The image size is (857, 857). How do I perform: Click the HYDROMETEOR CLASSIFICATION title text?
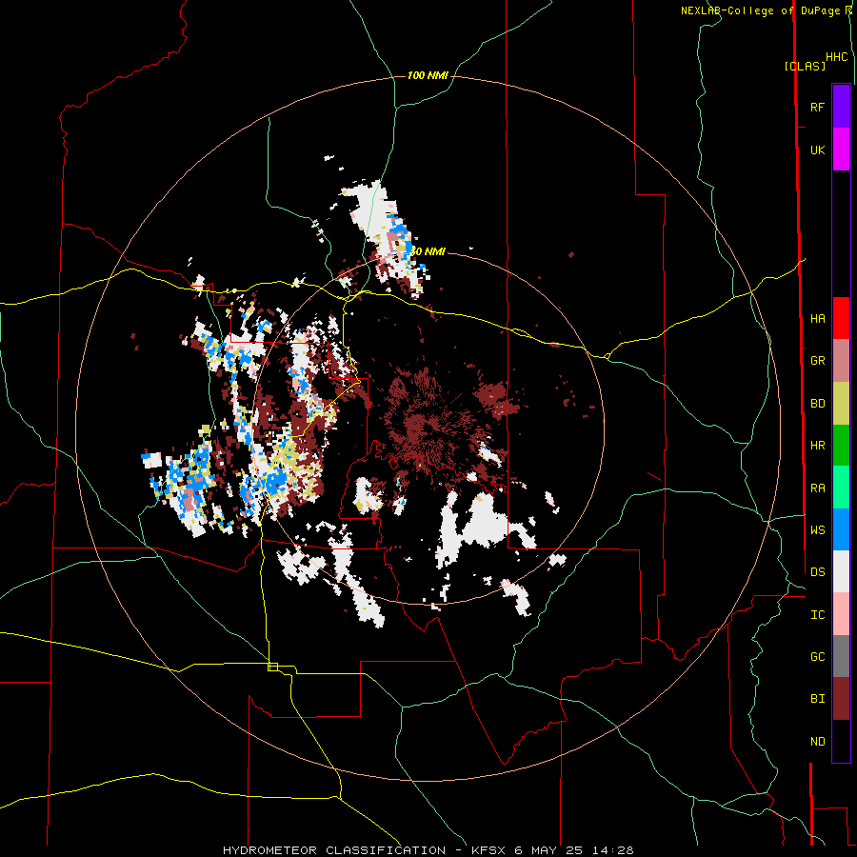click(x=334, y=850)
